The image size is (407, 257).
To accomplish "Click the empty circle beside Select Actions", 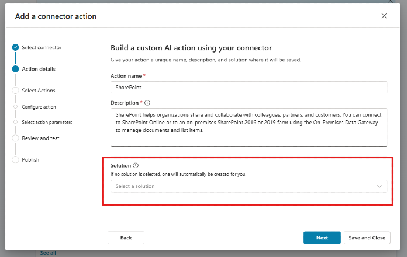I will (15, 91).
